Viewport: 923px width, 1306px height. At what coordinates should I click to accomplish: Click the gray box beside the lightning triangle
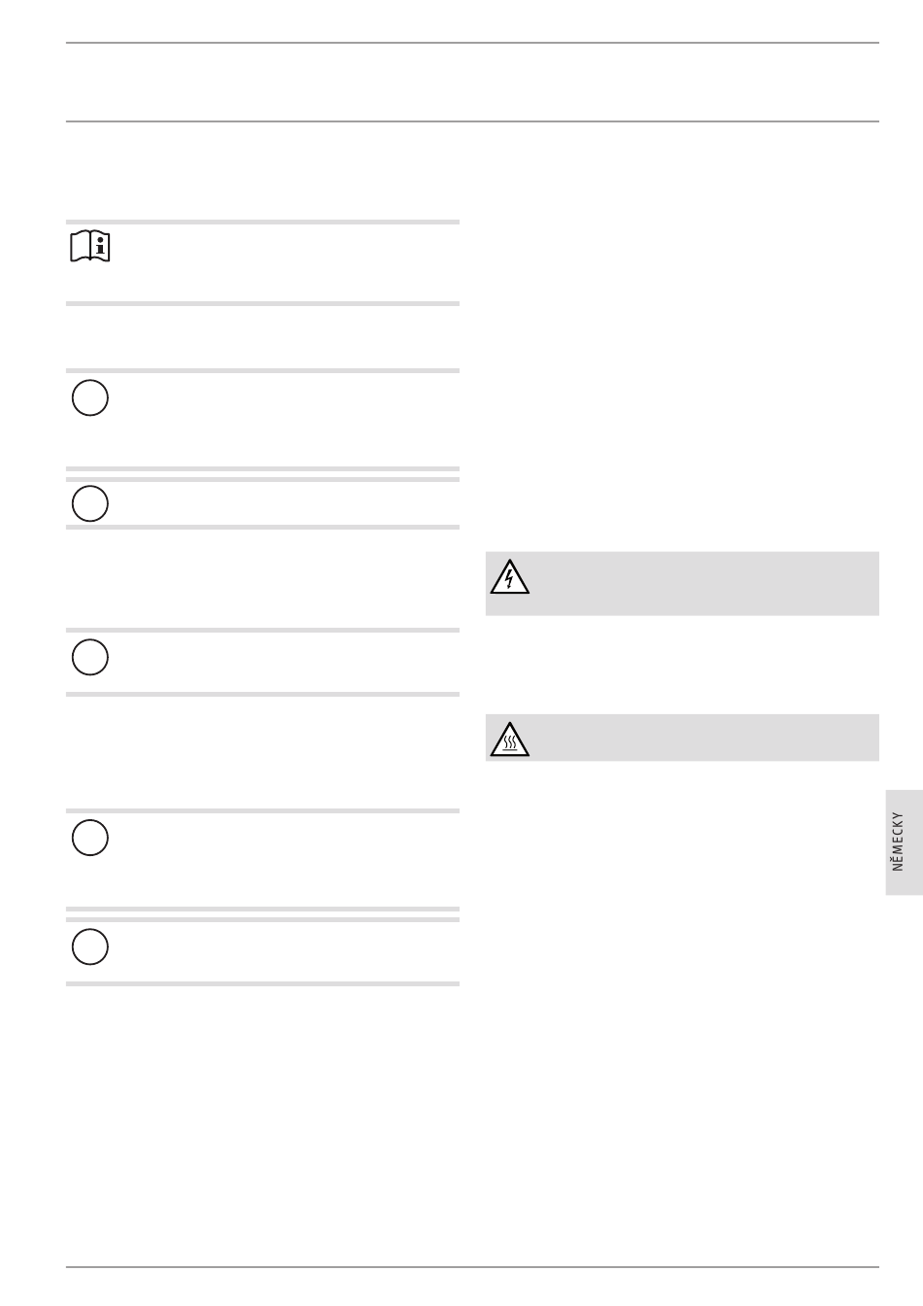tap(682, 583)
